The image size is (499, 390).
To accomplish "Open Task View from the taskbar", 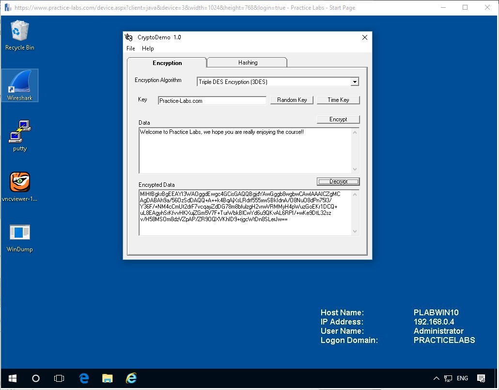I will click(59, 378).
